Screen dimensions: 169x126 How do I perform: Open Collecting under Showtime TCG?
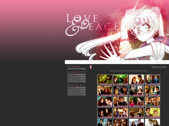tap(77, 89)
